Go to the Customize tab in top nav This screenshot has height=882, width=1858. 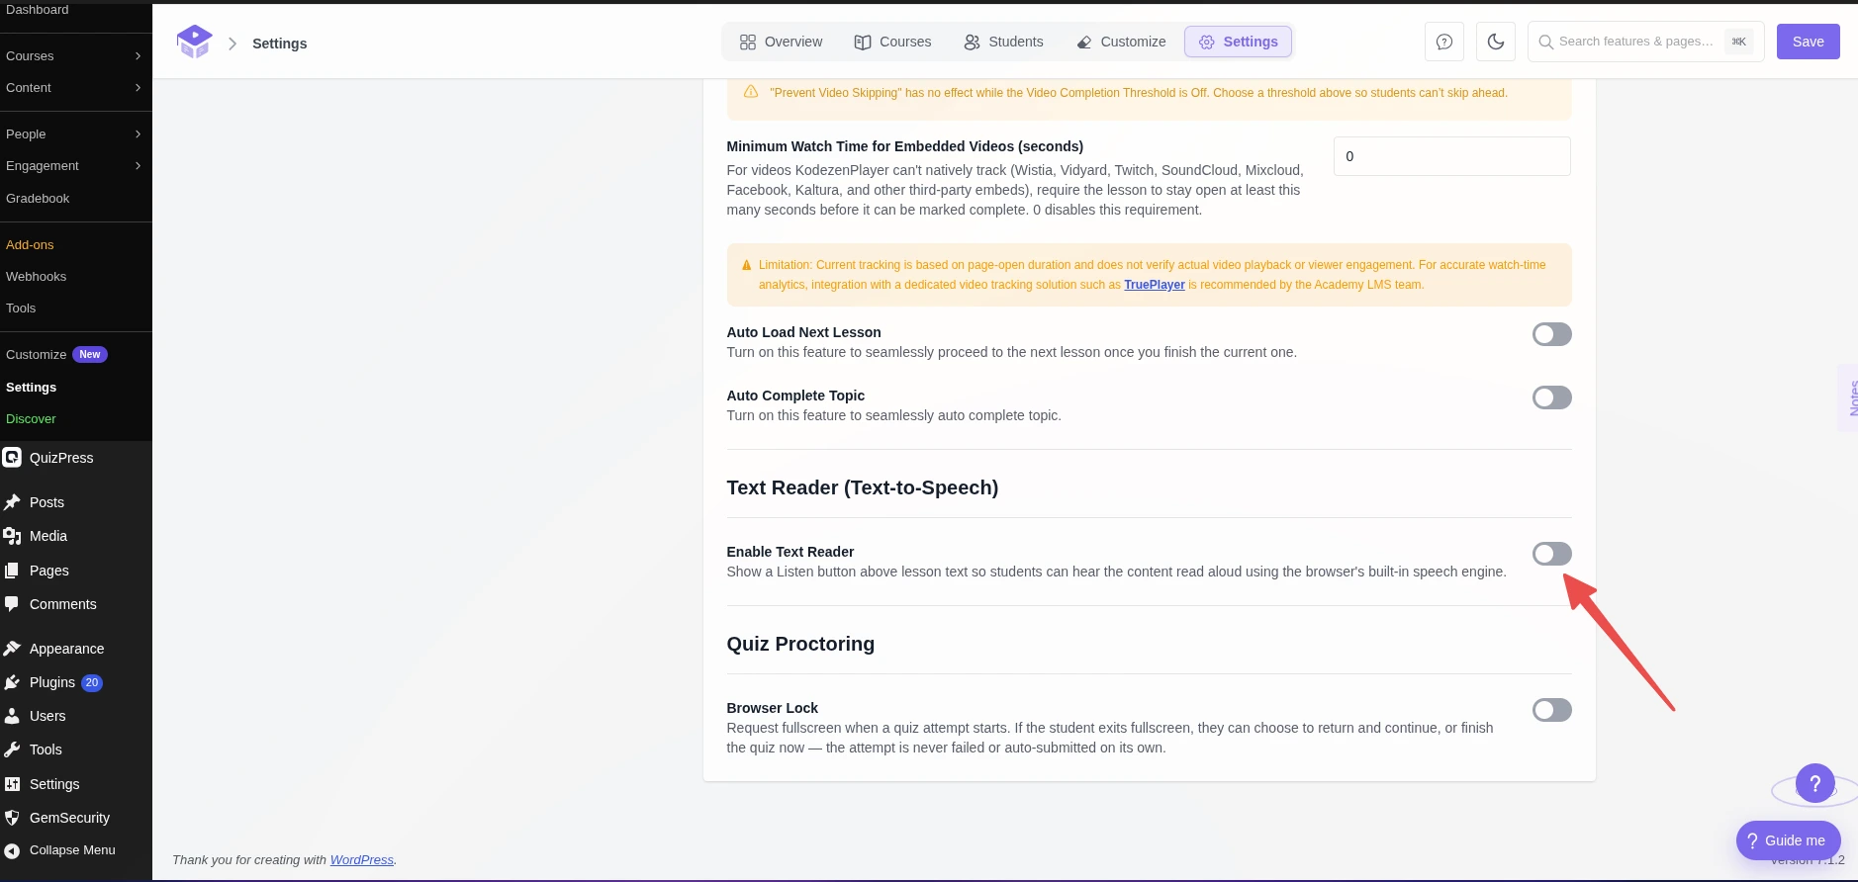[x=1121, y=42]
